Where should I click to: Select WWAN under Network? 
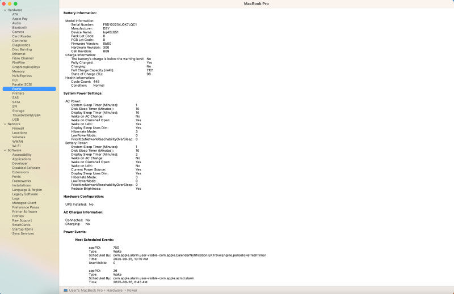point(18,142)
